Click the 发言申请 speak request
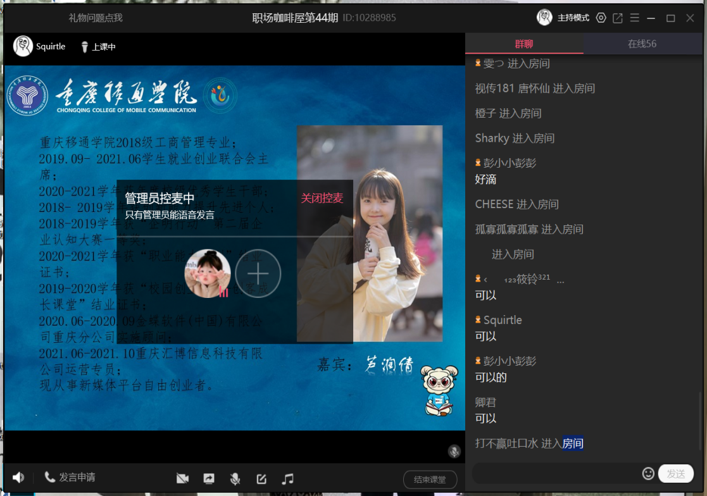This screenshot has height=496, width=707. 70,478
